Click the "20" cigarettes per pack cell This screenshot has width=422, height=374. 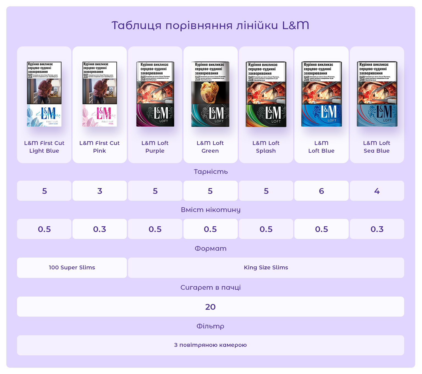(210, 307)
